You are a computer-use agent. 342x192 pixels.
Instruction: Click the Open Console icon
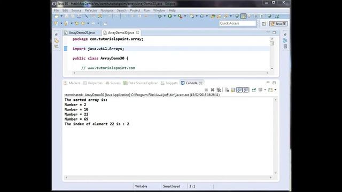[x=270, y=90]
